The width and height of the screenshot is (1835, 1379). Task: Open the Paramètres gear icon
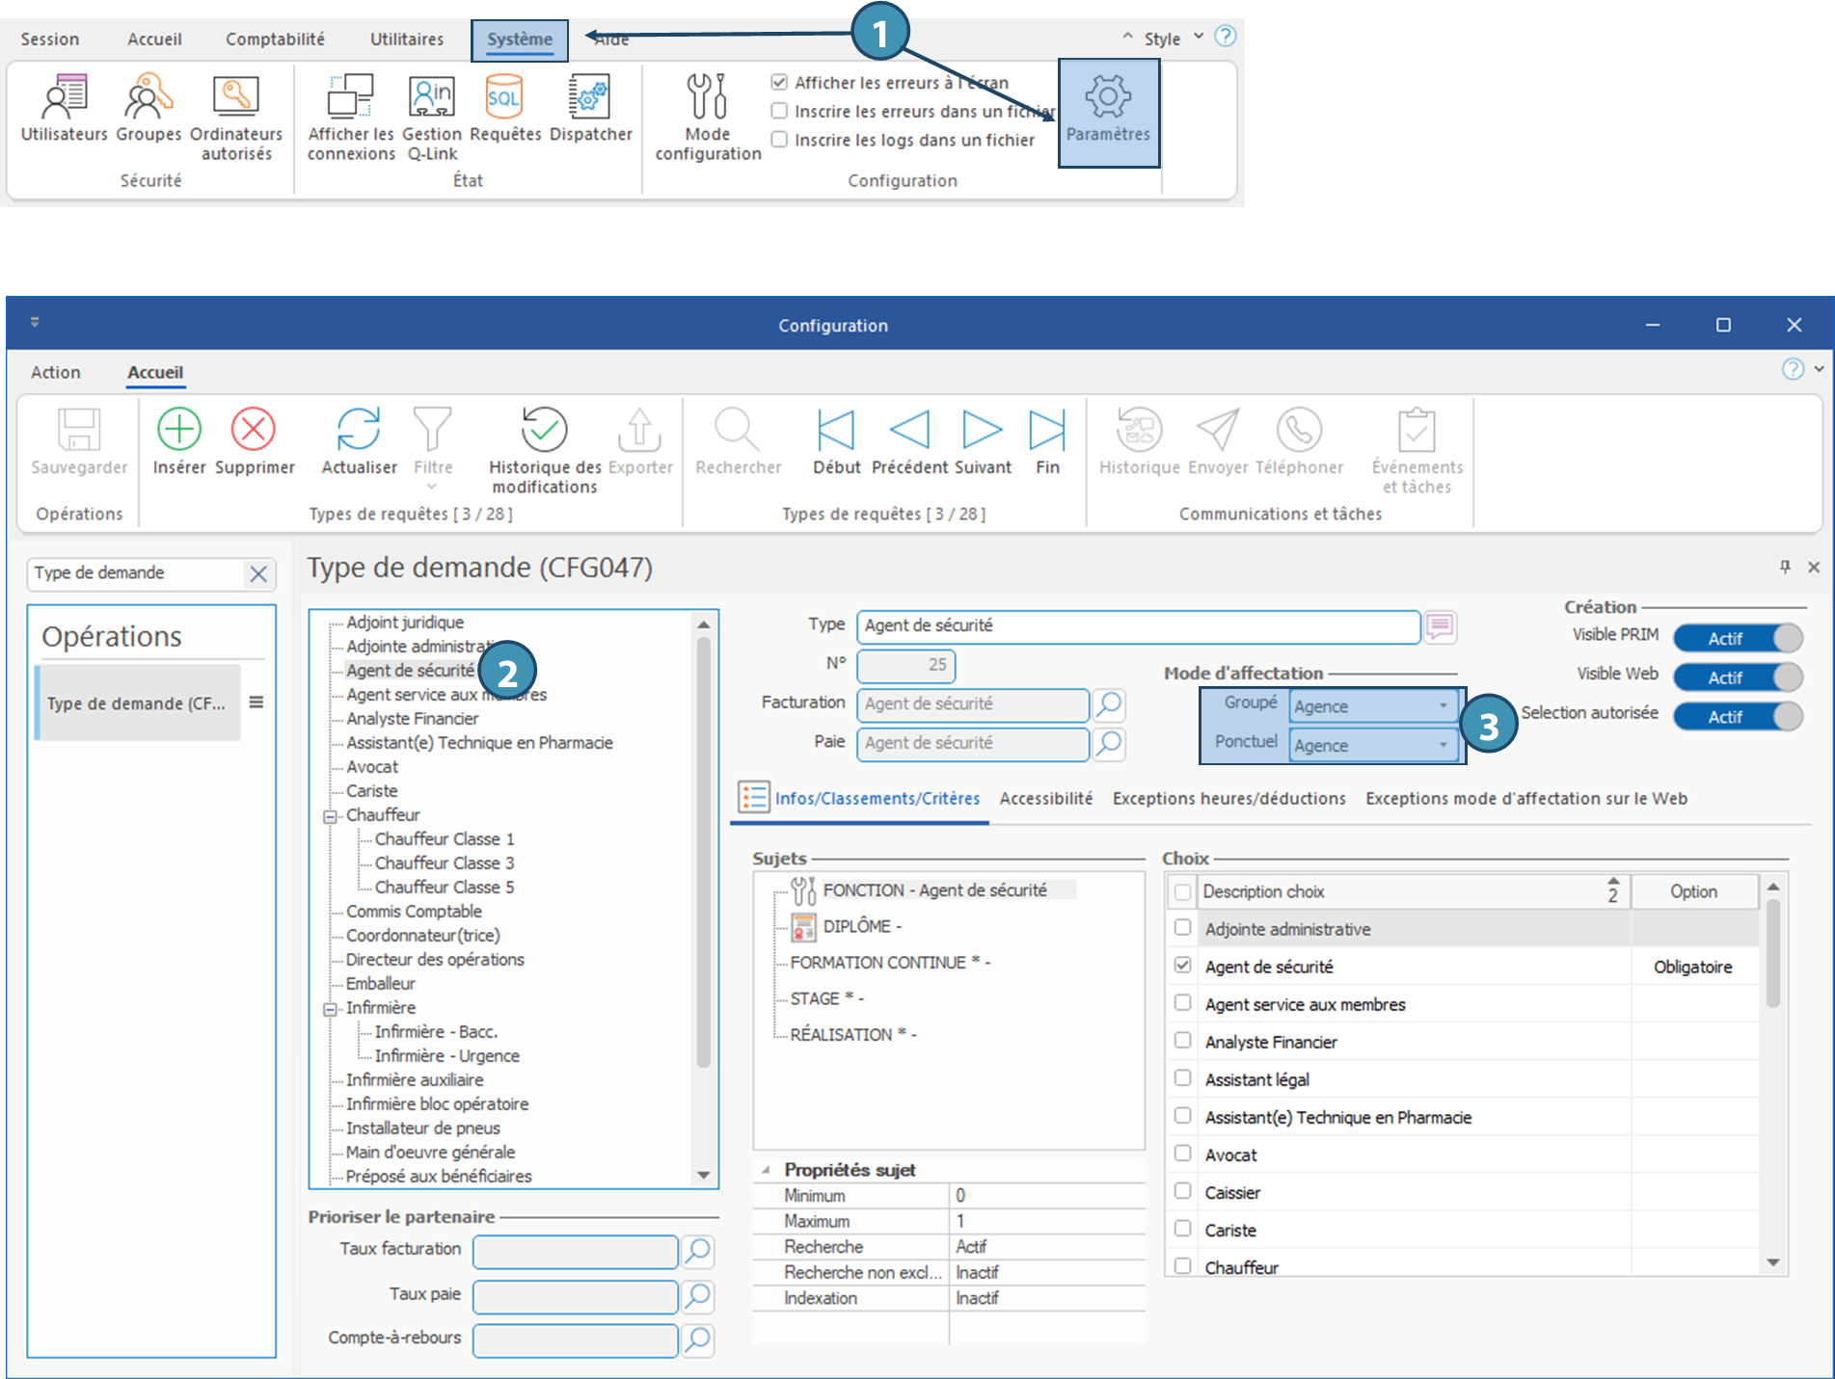(1108, 98)
